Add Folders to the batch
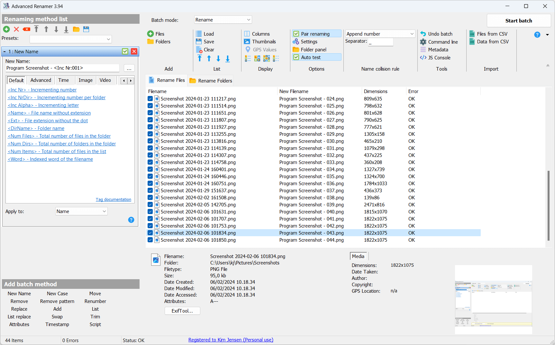The width and height of the screenshot is (555, 345). pos(159,41)
